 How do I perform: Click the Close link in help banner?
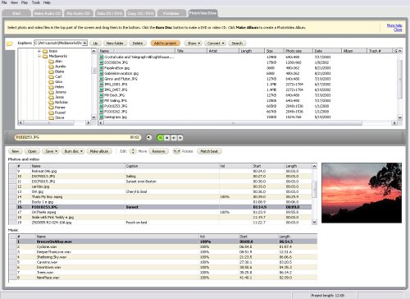click(x=398, y=30)
